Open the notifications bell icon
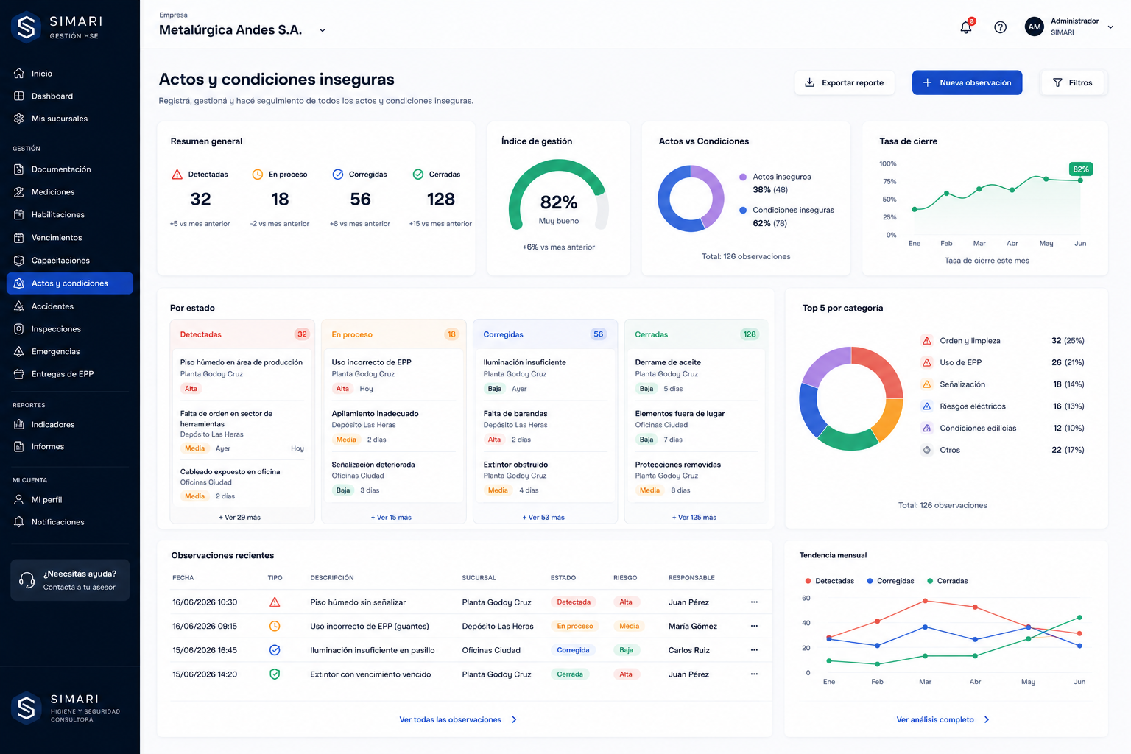 966,27
